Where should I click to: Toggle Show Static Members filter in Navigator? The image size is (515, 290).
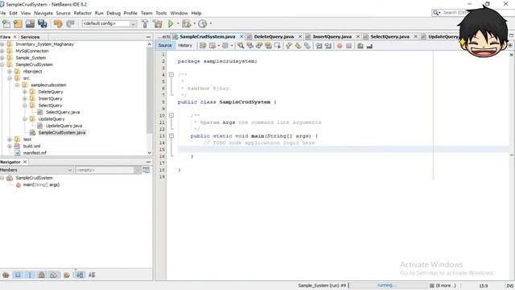click(x=30, y=275)
